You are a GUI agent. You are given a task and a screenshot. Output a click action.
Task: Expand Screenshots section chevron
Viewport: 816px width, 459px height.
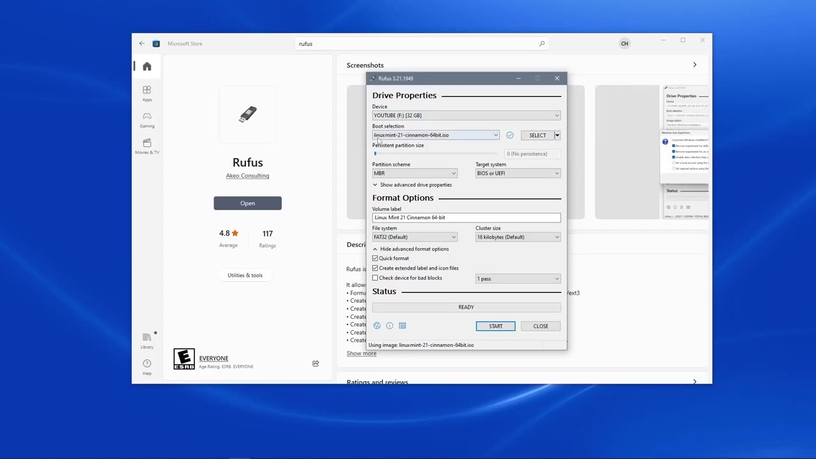pos(695,65)
